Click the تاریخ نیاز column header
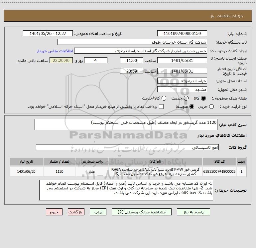This screenshot has width=256, height=248. point(26,161)
